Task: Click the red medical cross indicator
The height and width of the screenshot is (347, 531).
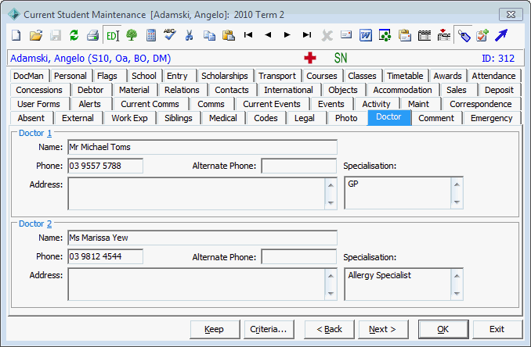Action: [310, 58]
